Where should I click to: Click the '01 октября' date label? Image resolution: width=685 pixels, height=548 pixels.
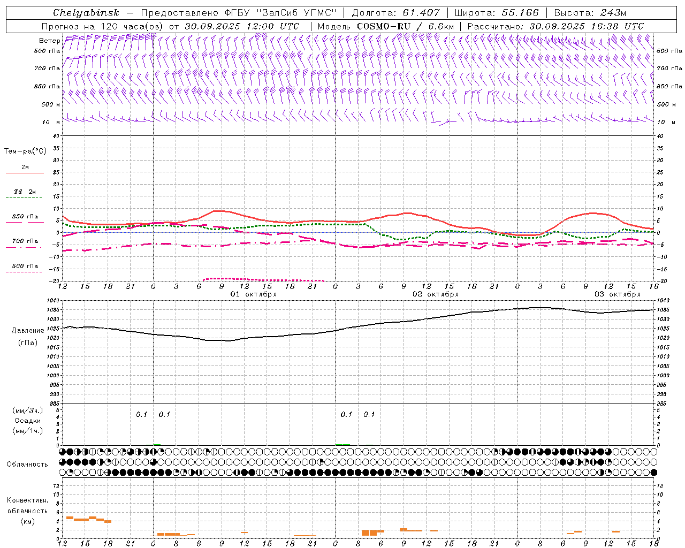point(254,294)
